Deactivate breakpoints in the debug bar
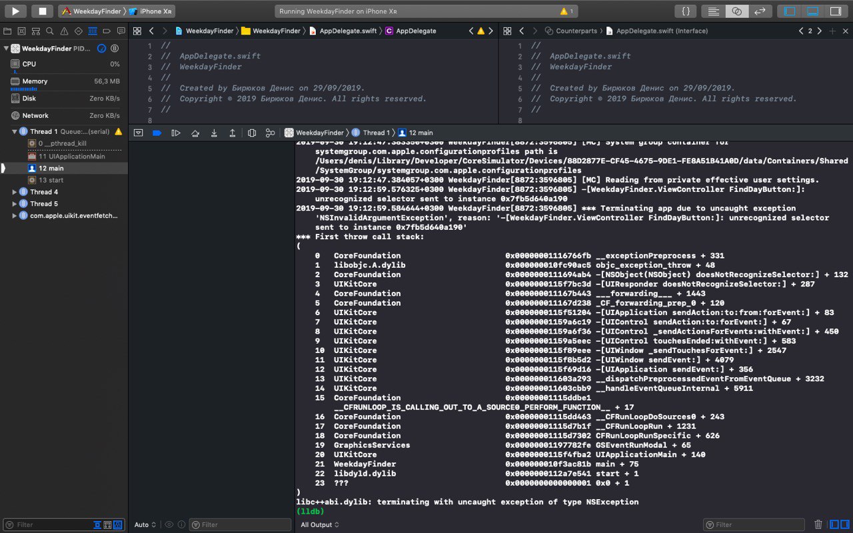853x533 pixels. point(157,133)
